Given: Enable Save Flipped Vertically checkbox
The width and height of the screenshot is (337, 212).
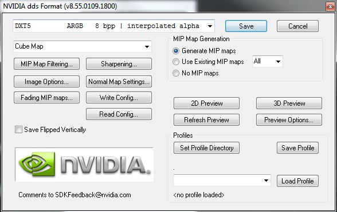Looking at the screenshot, I should click(x=18, y=130).
